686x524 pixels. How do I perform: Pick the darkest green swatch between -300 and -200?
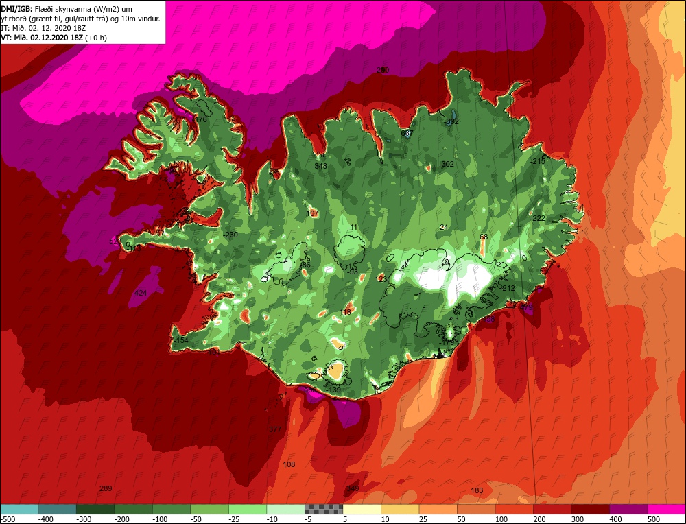tap(95, 509)
